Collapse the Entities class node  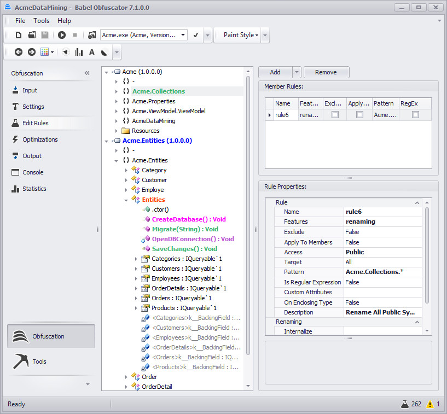[x=126, y=200]
